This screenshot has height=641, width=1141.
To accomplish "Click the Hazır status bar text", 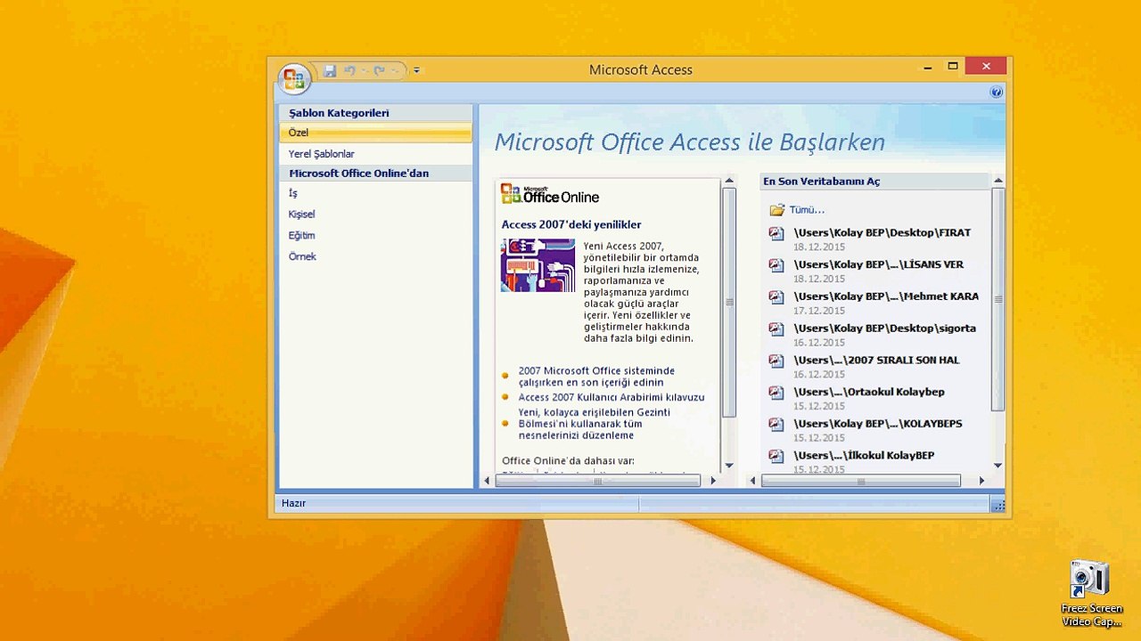I will (x=293, y=503).
